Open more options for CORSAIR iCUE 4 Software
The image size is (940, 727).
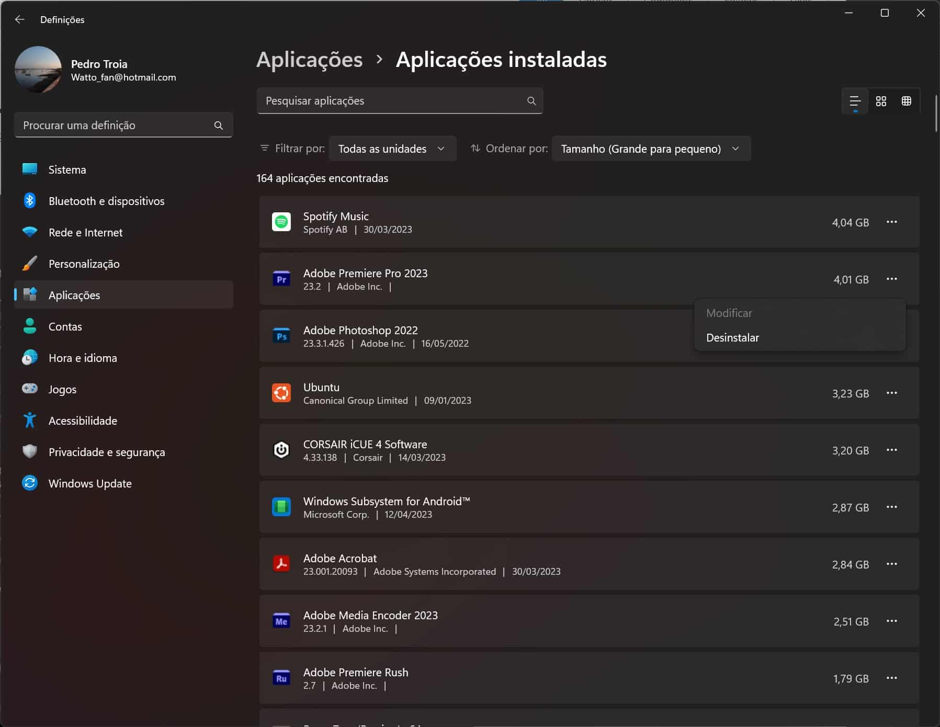coord(891,450)
